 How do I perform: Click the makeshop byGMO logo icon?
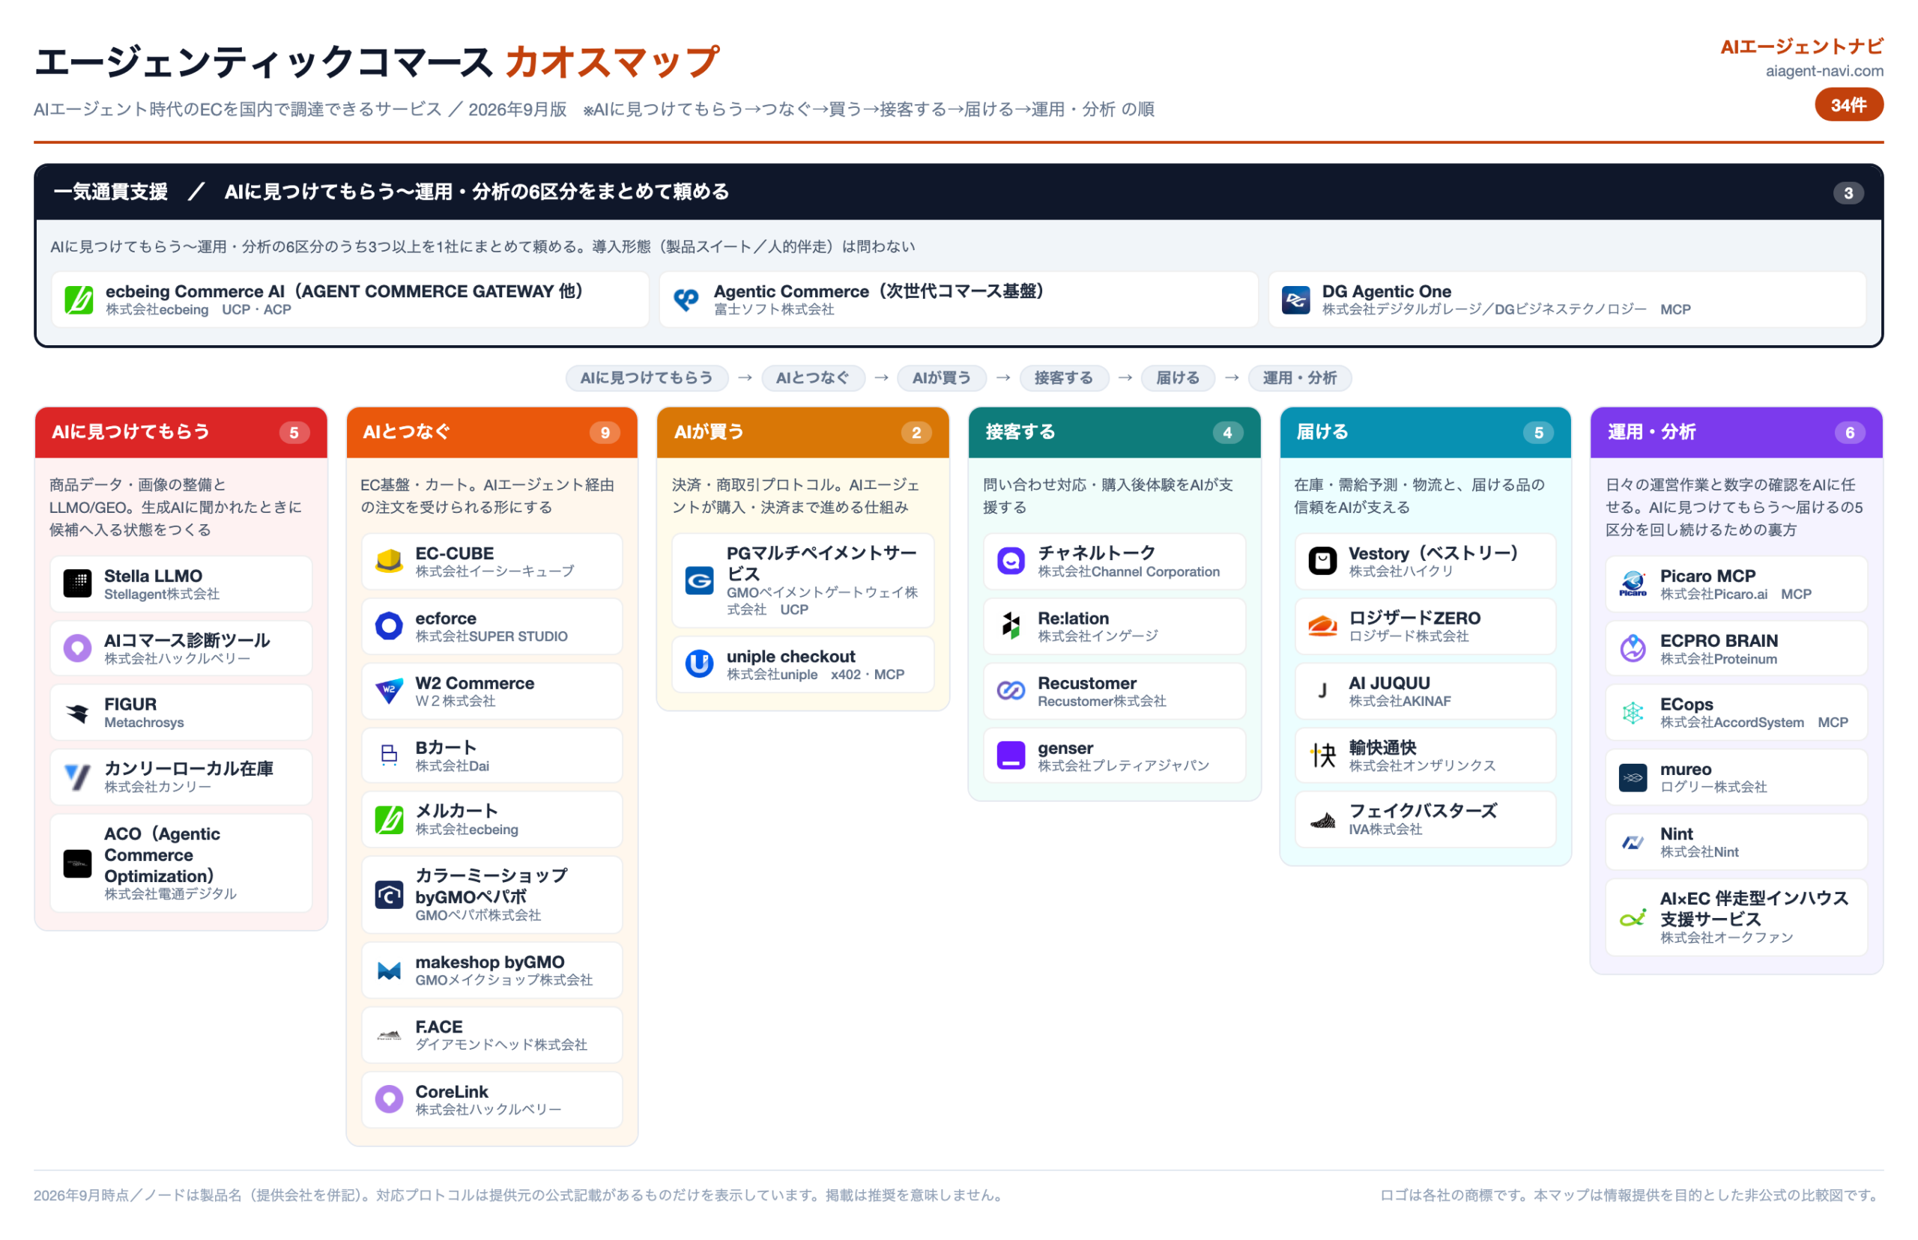(x=389, y=970)
